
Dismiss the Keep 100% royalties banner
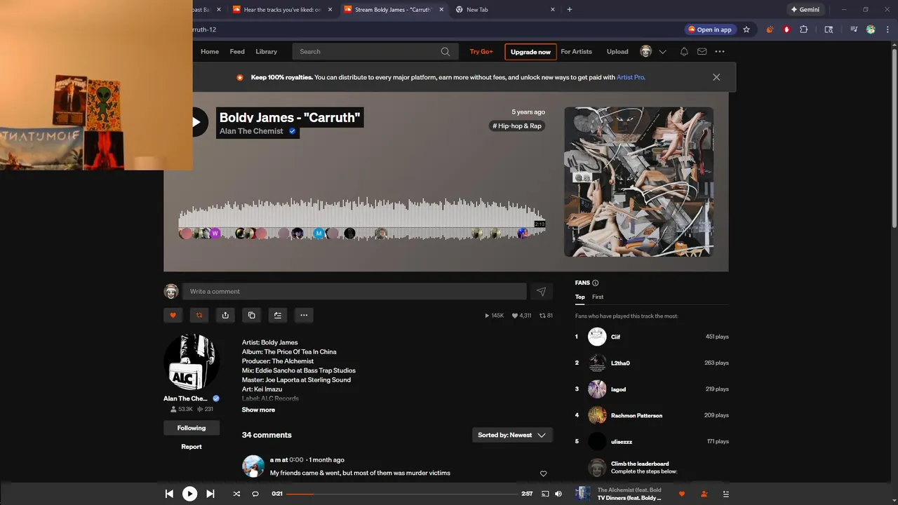(x=716, y=77)
